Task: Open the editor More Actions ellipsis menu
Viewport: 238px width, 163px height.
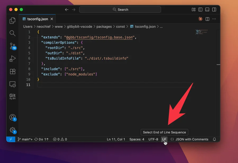Action: [x=214, y=19]
